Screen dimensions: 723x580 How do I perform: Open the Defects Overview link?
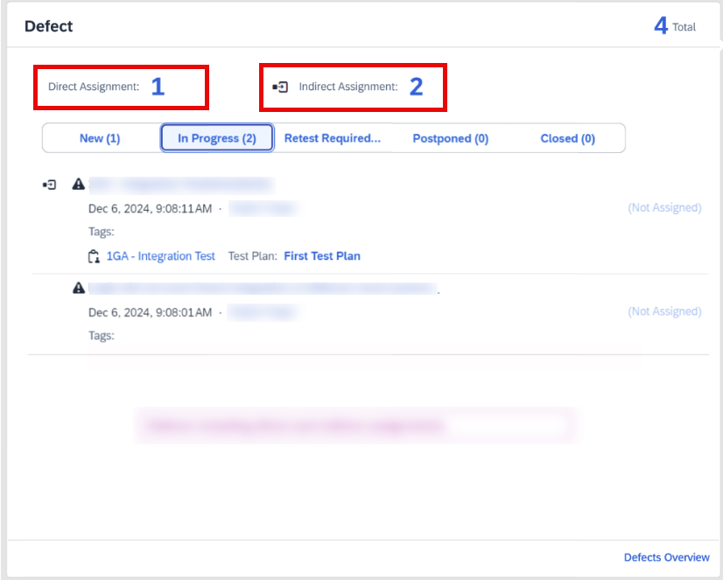pyautogui.click(x=666, y=557)
